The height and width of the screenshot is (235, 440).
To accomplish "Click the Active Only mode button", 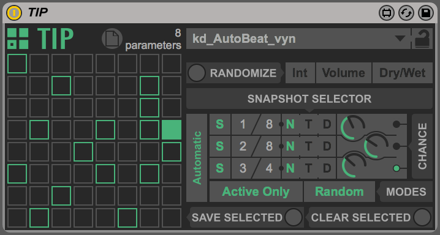I will 256,192.
